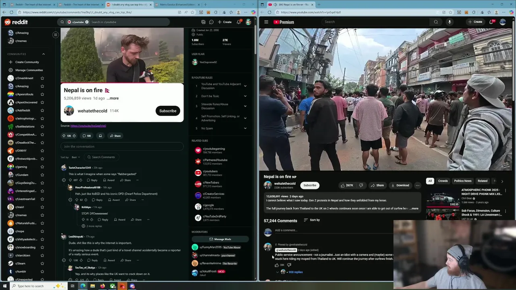The image size is (516, 290).
Task: Dislike the Nepal is on fire video
Action: 361,185
